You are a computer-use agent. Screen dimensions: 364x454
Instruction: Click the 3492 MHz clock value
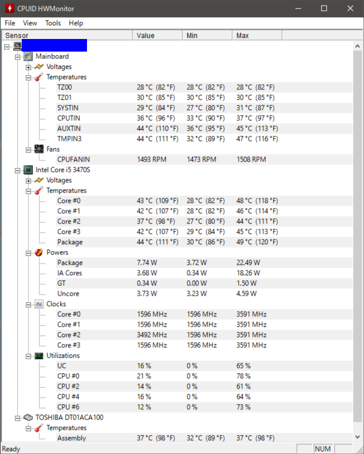[x=152, y=335]
